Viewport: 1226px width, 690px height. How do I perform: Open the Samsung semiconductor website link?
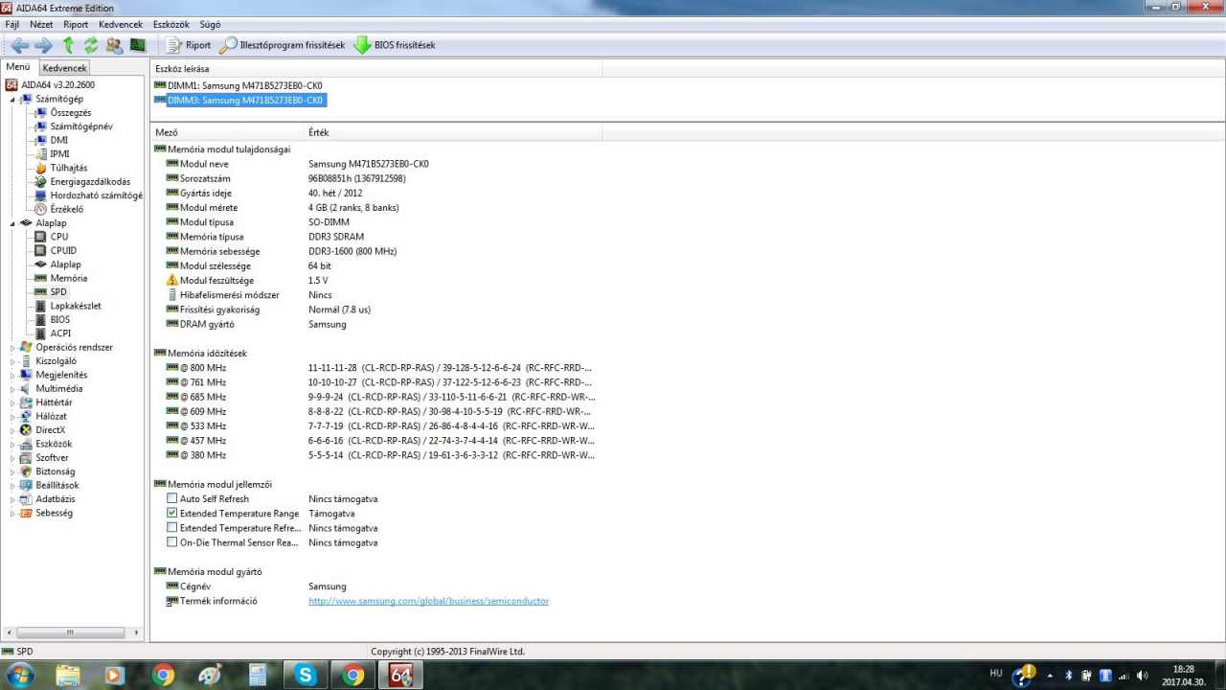(428, 601)
